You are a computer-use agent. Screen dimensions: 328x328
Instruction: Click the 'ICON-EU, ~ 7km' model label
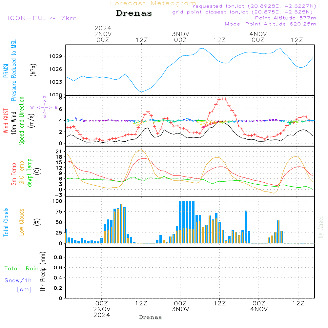42,18
